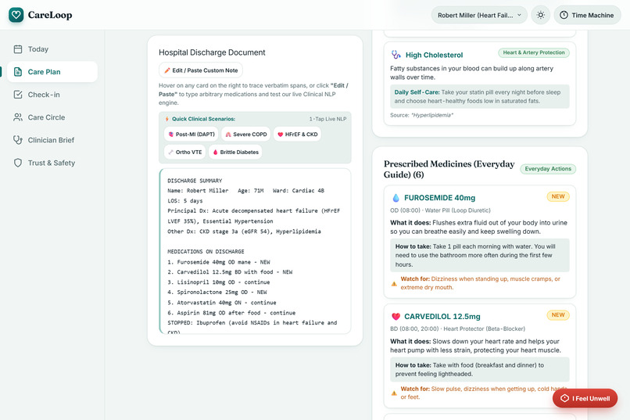Click the Source 'Hyperlipidemia' text
Image resolution: width=630 pixels, height=420 pixels.
[421, 115]
